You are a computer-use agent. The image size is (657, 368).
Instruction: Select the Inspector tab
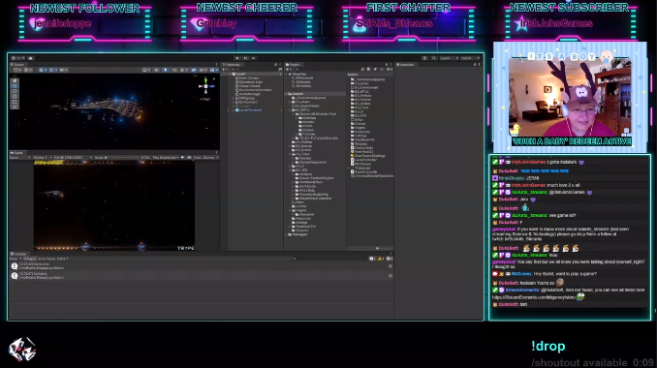tap(406, 65)
